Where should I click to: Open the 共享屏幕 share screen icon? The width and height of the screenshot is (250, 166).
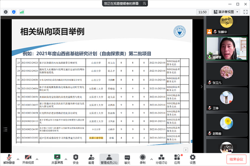coord(57,159)
